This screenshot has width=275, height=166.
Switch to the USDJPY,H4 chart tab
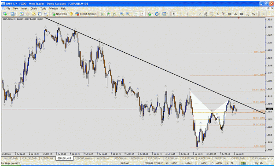pyautogui.click(x=47, y=158)
